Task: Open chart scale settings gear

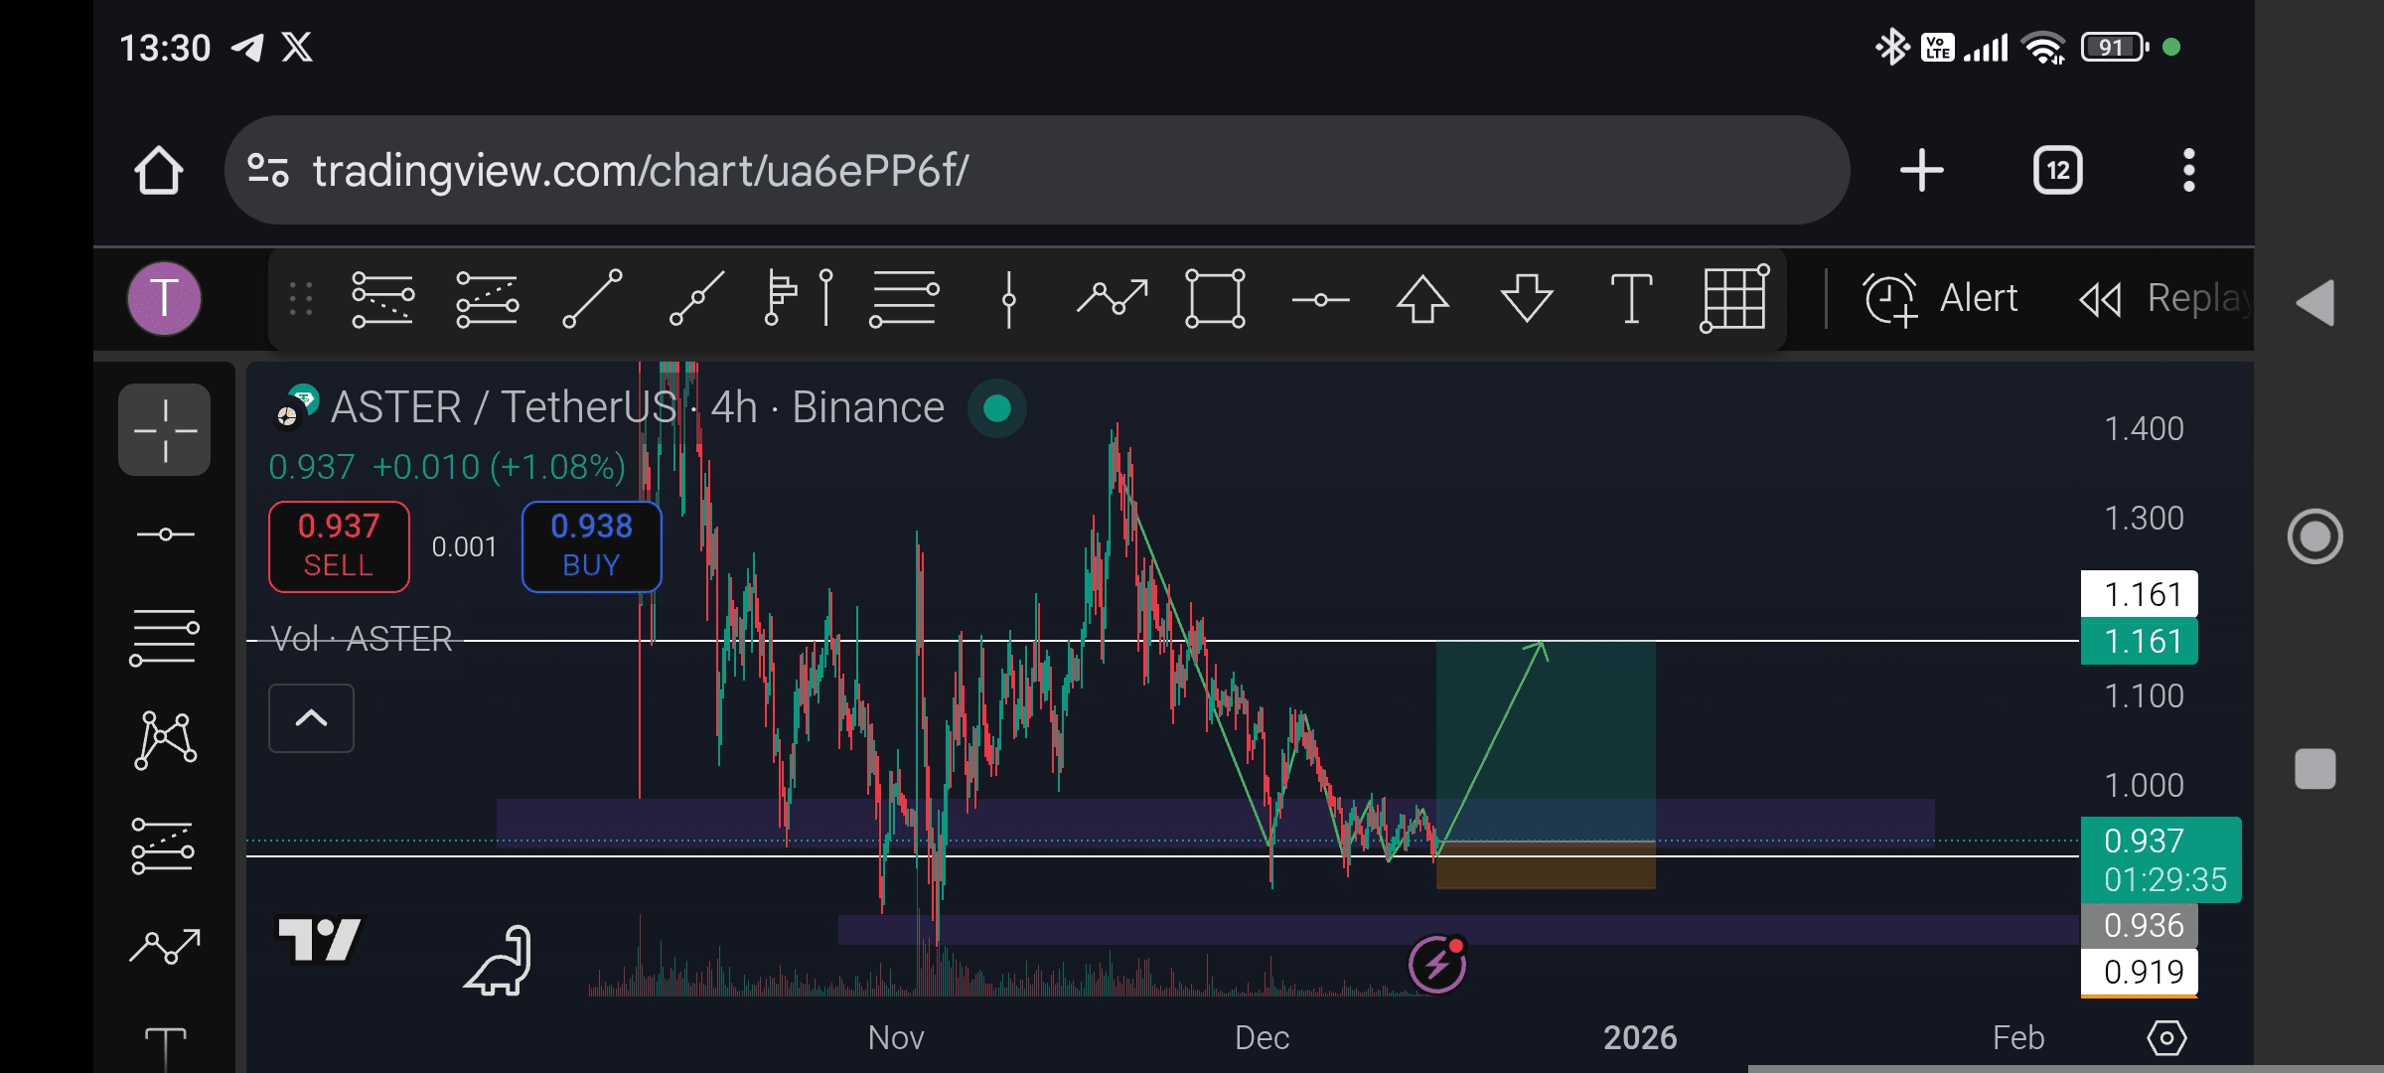Action: click(x=2166, y=1038)
